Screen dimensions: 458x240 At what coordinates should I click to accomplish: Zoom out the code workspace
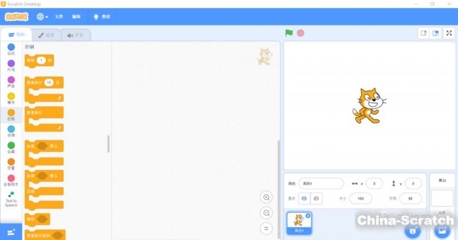(266, 213)
